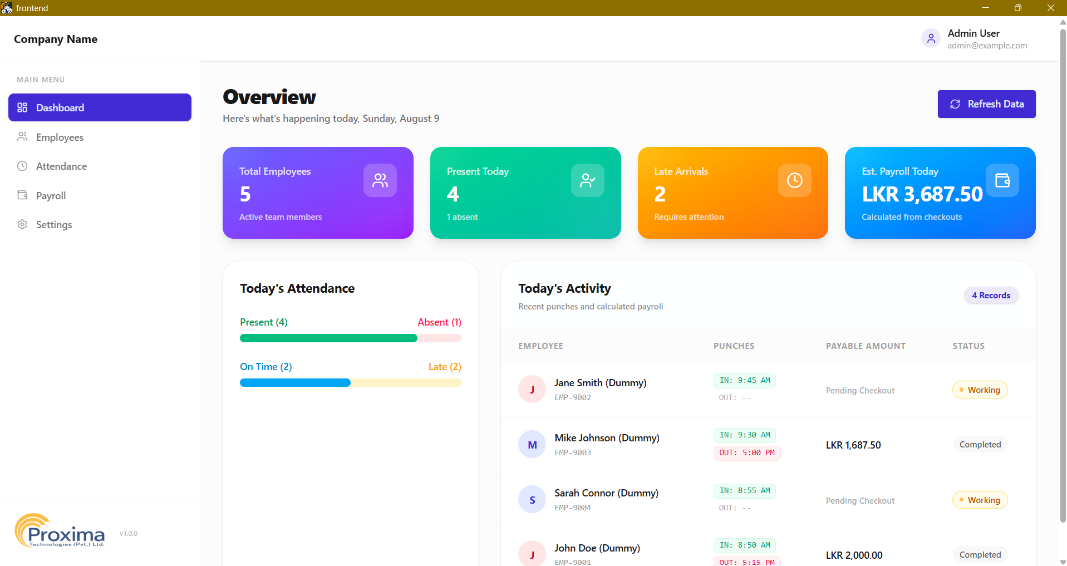Click the 'PAYABLE AMOUNT' column header
Image resolution: width=1067 pixels, height=566 pixels.
pyautogui.click(x=866, y=346)
